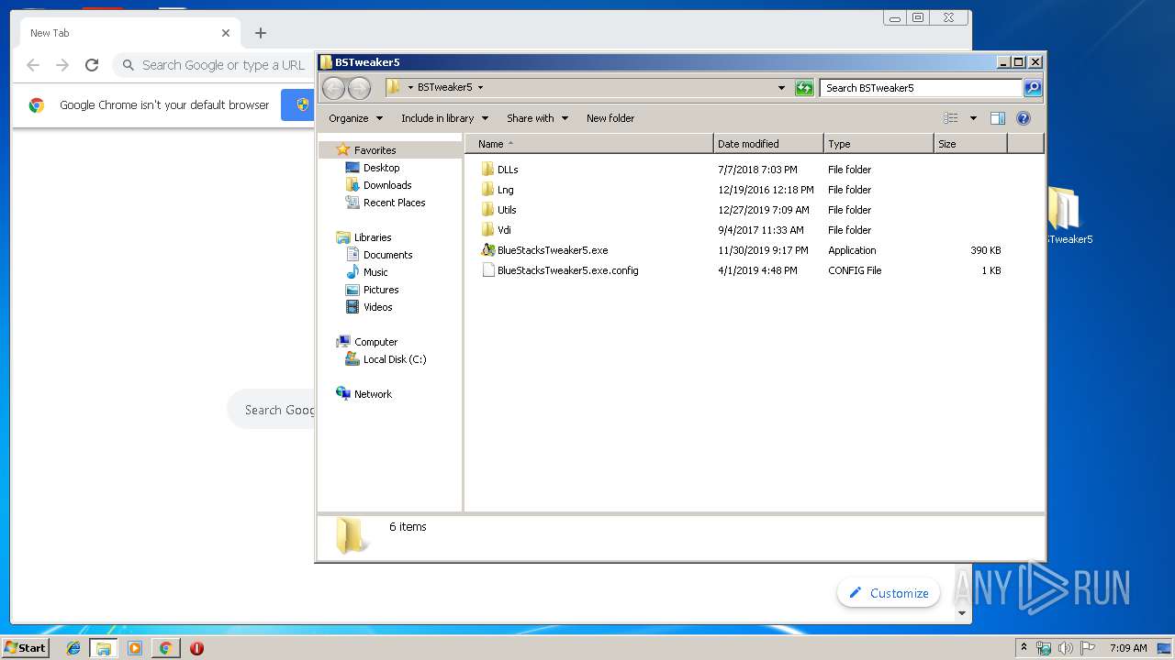Click Chrome forward arrow
The height and width of the screenshot is (660, 1175).
click(x=62, y=65)
